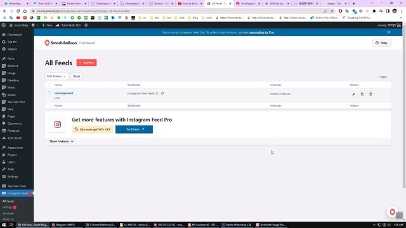
Task: Dismiss the Instagram Feed Lite banner
Action: pos(389,32)
